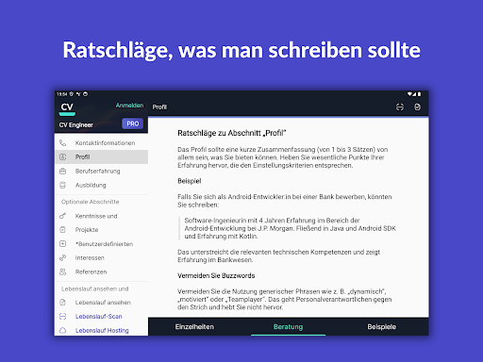Click the scan icon beside Lebenslauf-Scan
Screen dimensions: 483x362
[x=63, y=317]
